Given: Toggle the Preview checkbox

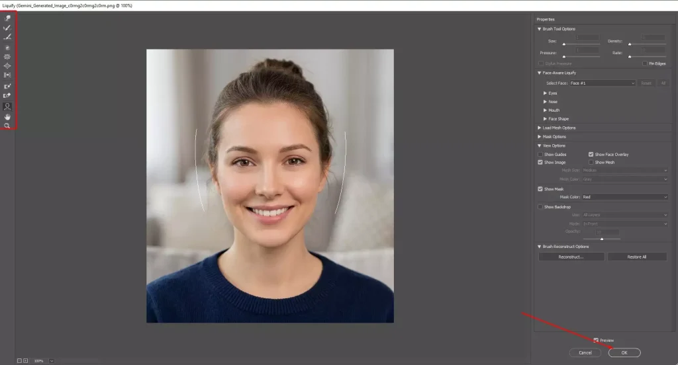Looking at the screenshot, I should pyautogui.click(x=596, y=341).
